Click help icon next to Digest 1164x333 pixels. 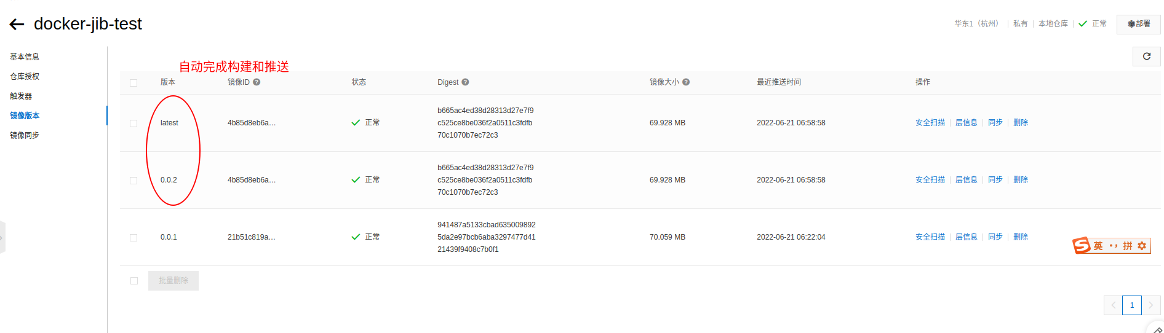point(465,82)
